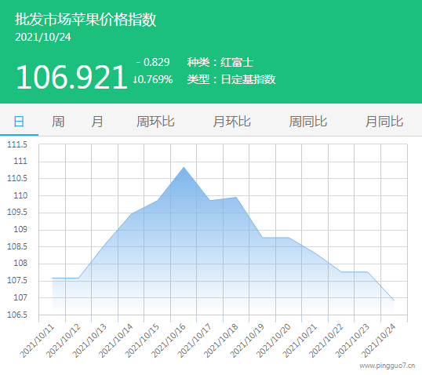Click the 2021/10/11 first chart point
Image resolution: width=422 pixels, height=375 pixels.
click(x=53, y=278)
